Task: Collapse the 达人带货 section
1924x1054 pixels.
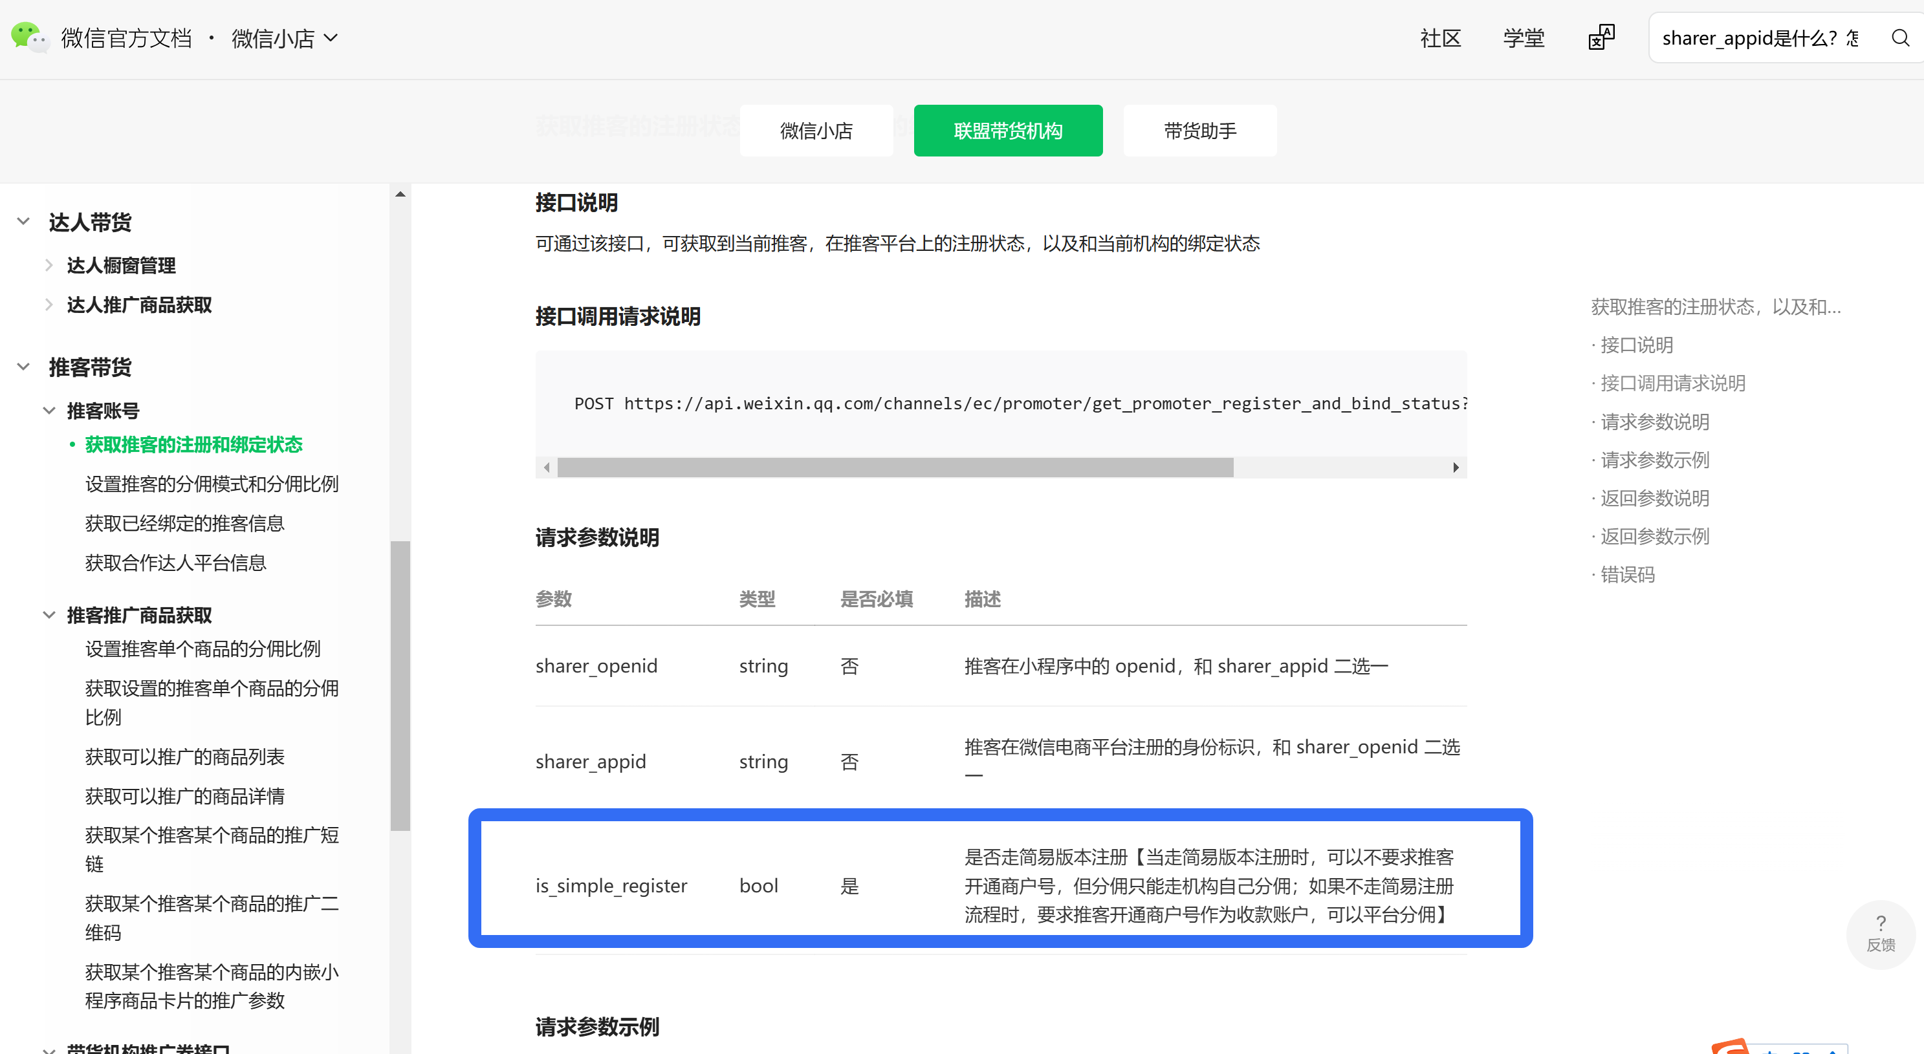Action: click(24, 222)
